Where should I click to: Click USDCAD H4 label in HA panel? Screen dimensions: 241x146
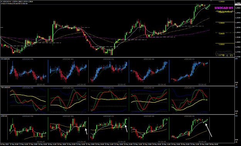point(149,59)
